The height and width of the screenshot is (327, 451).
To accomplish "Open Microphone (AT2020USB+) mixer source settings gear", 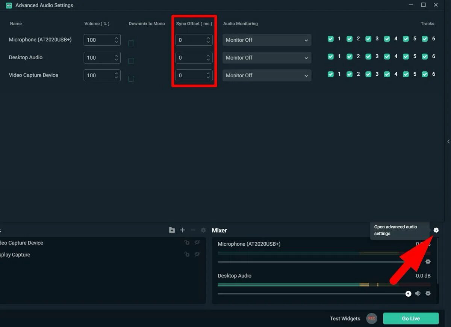I will coord(428,261).
